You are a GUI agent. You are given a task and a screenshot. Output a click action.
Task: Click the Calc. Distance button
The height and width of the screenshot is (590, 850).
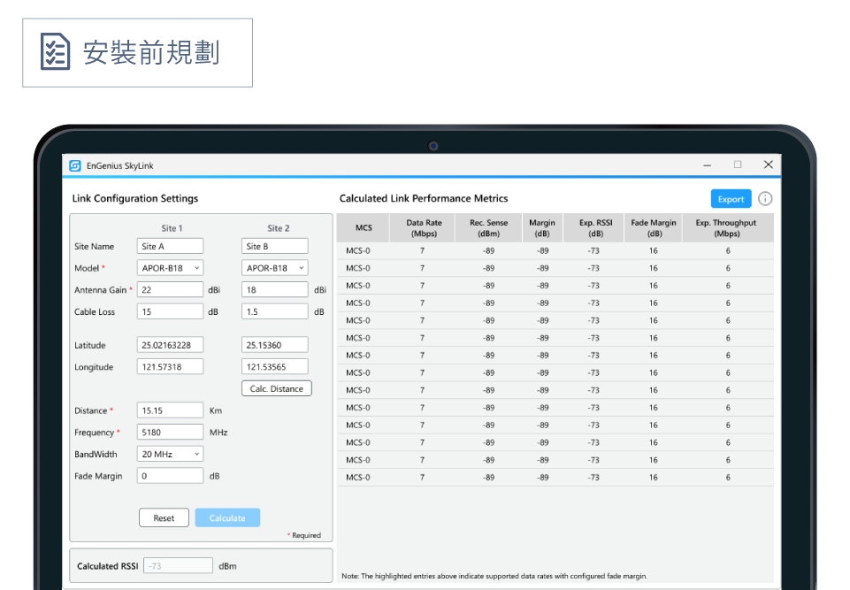(276, 388)
